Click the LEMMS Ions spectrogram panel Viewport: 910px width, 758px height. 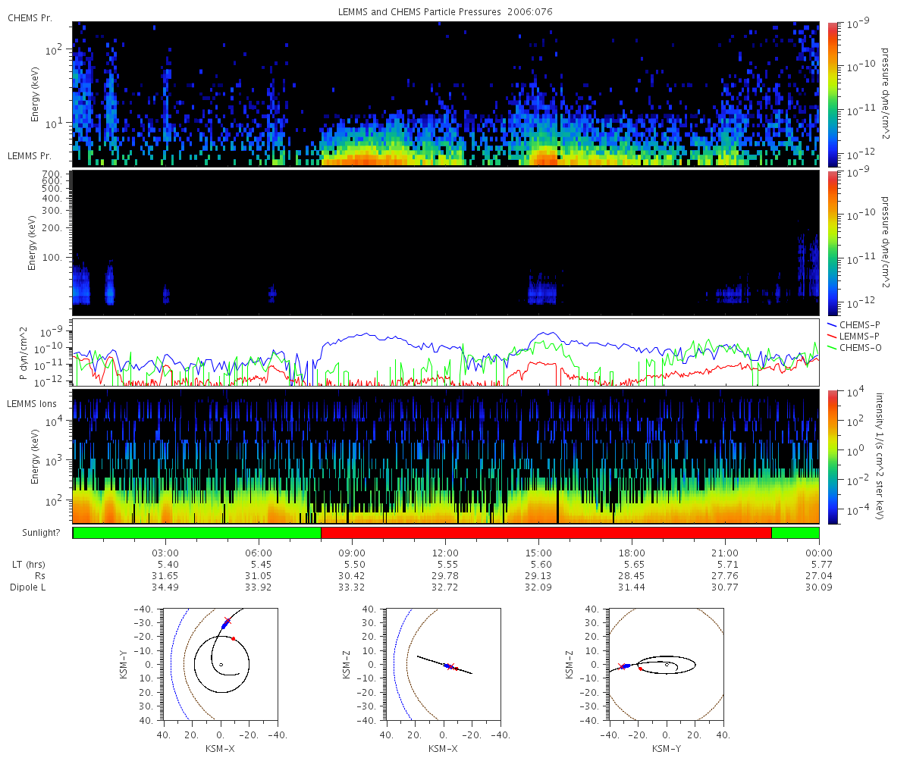click(x=446, y=456)
